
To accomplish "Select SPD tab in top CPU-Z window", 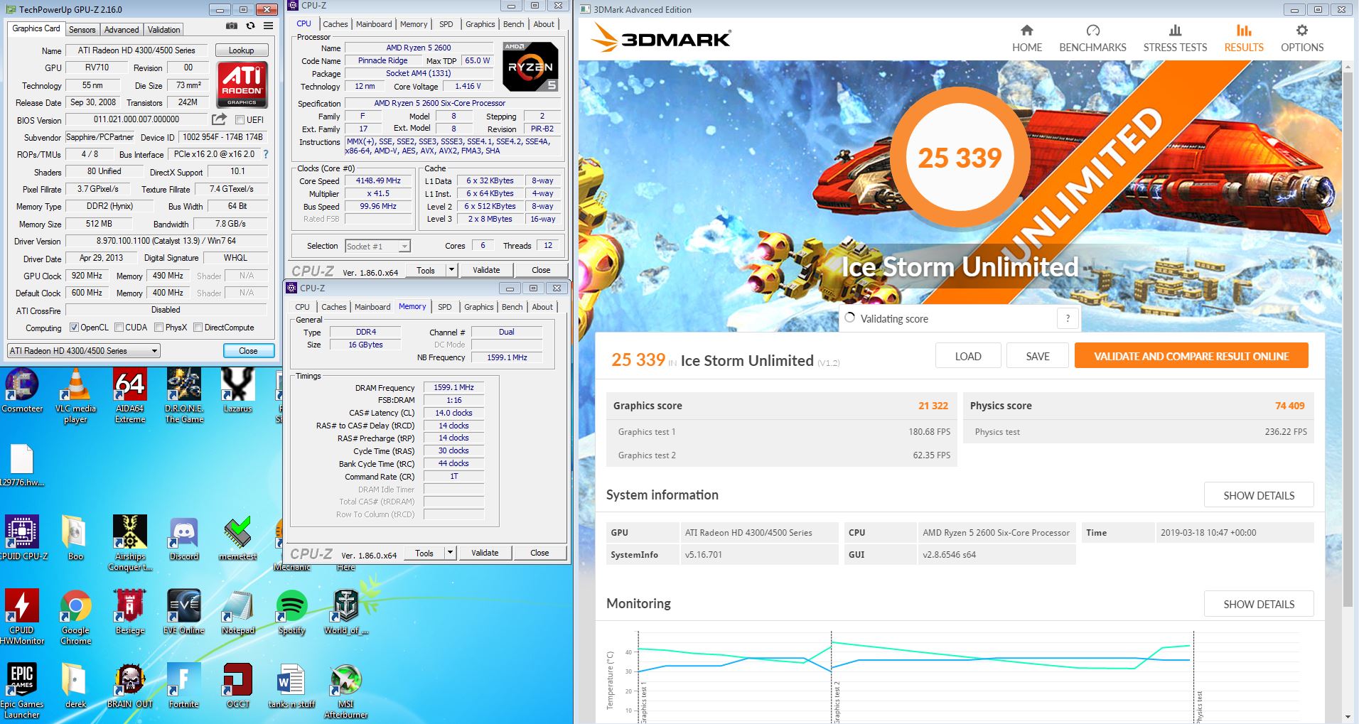I will click(446, 23).
